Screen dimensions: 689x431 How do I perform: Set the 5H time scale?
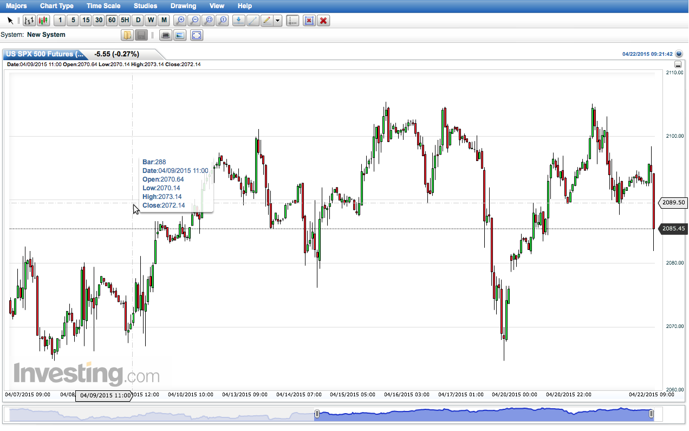125,21
